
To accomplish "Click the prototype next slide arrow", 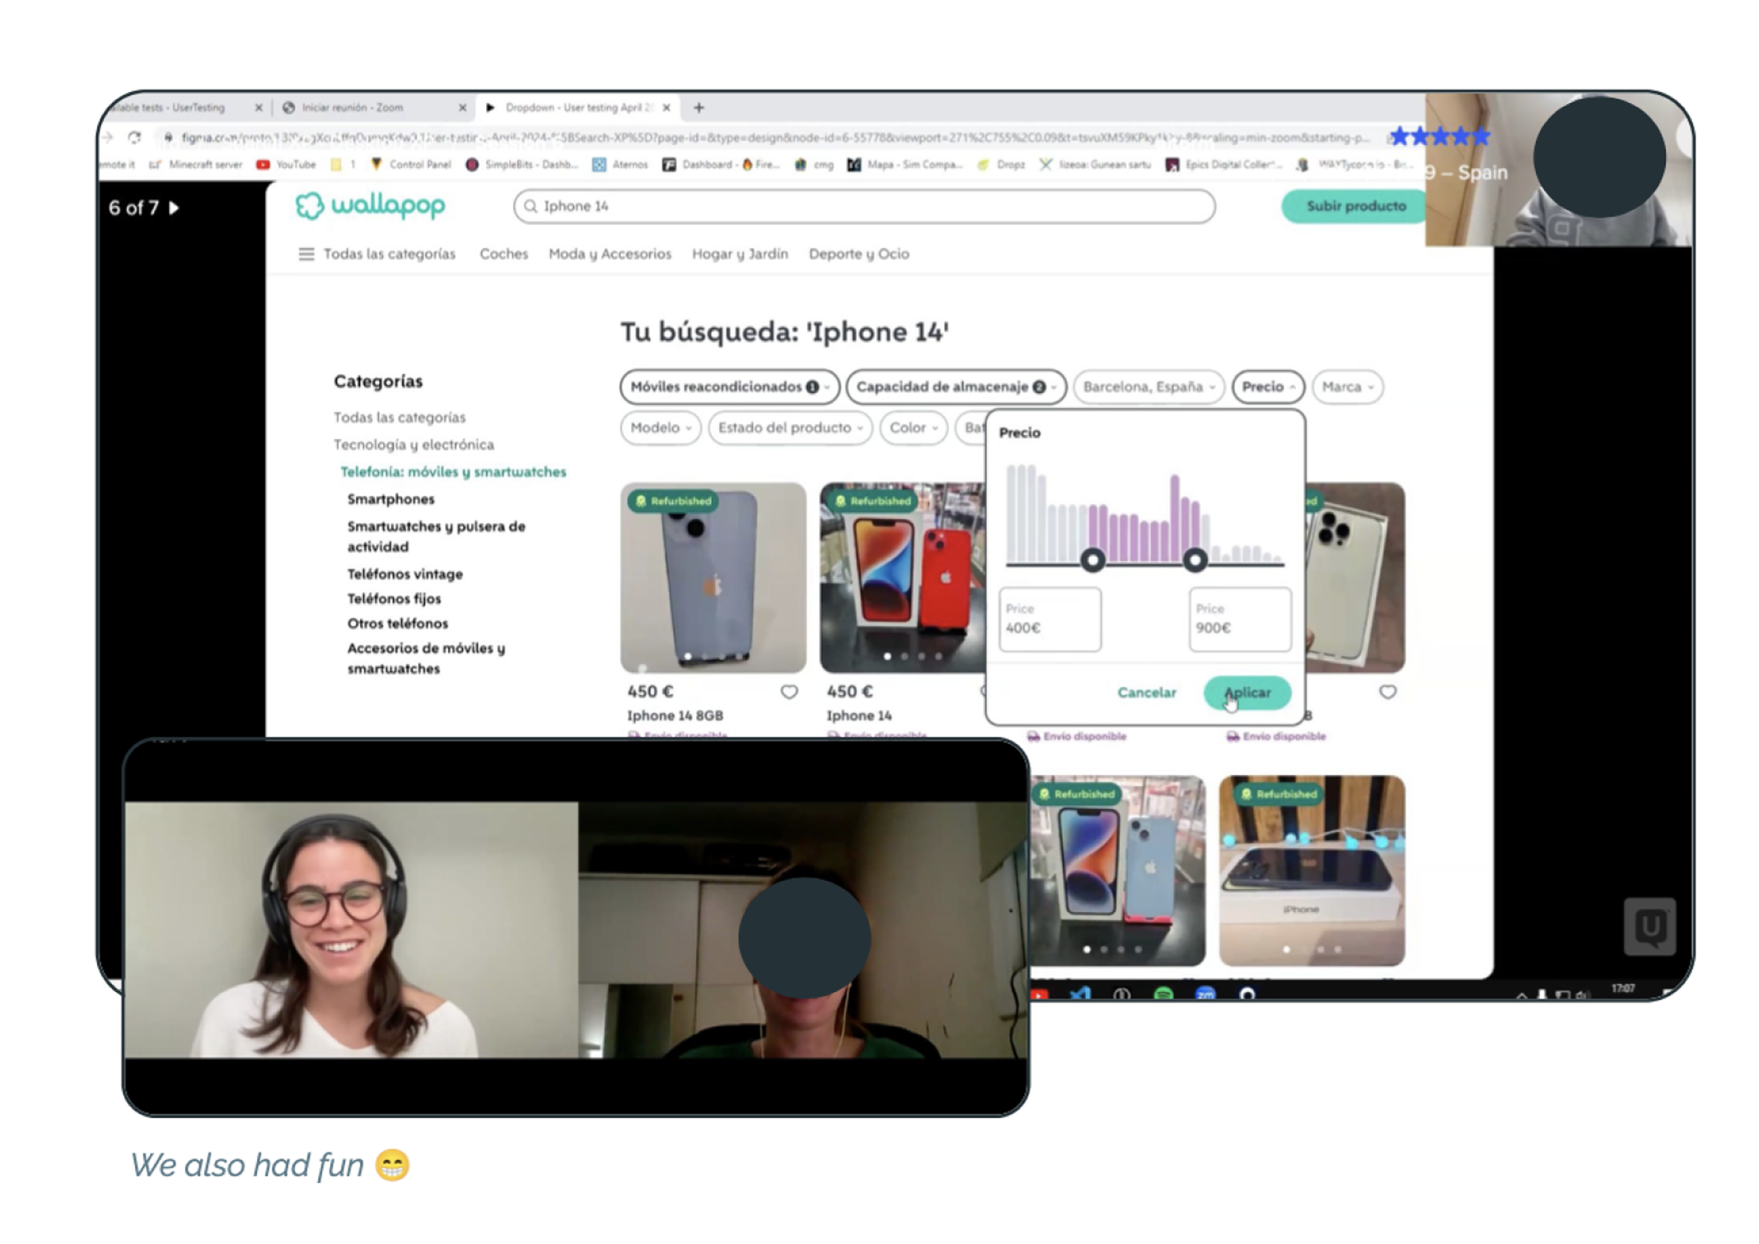I will (174, 207).
